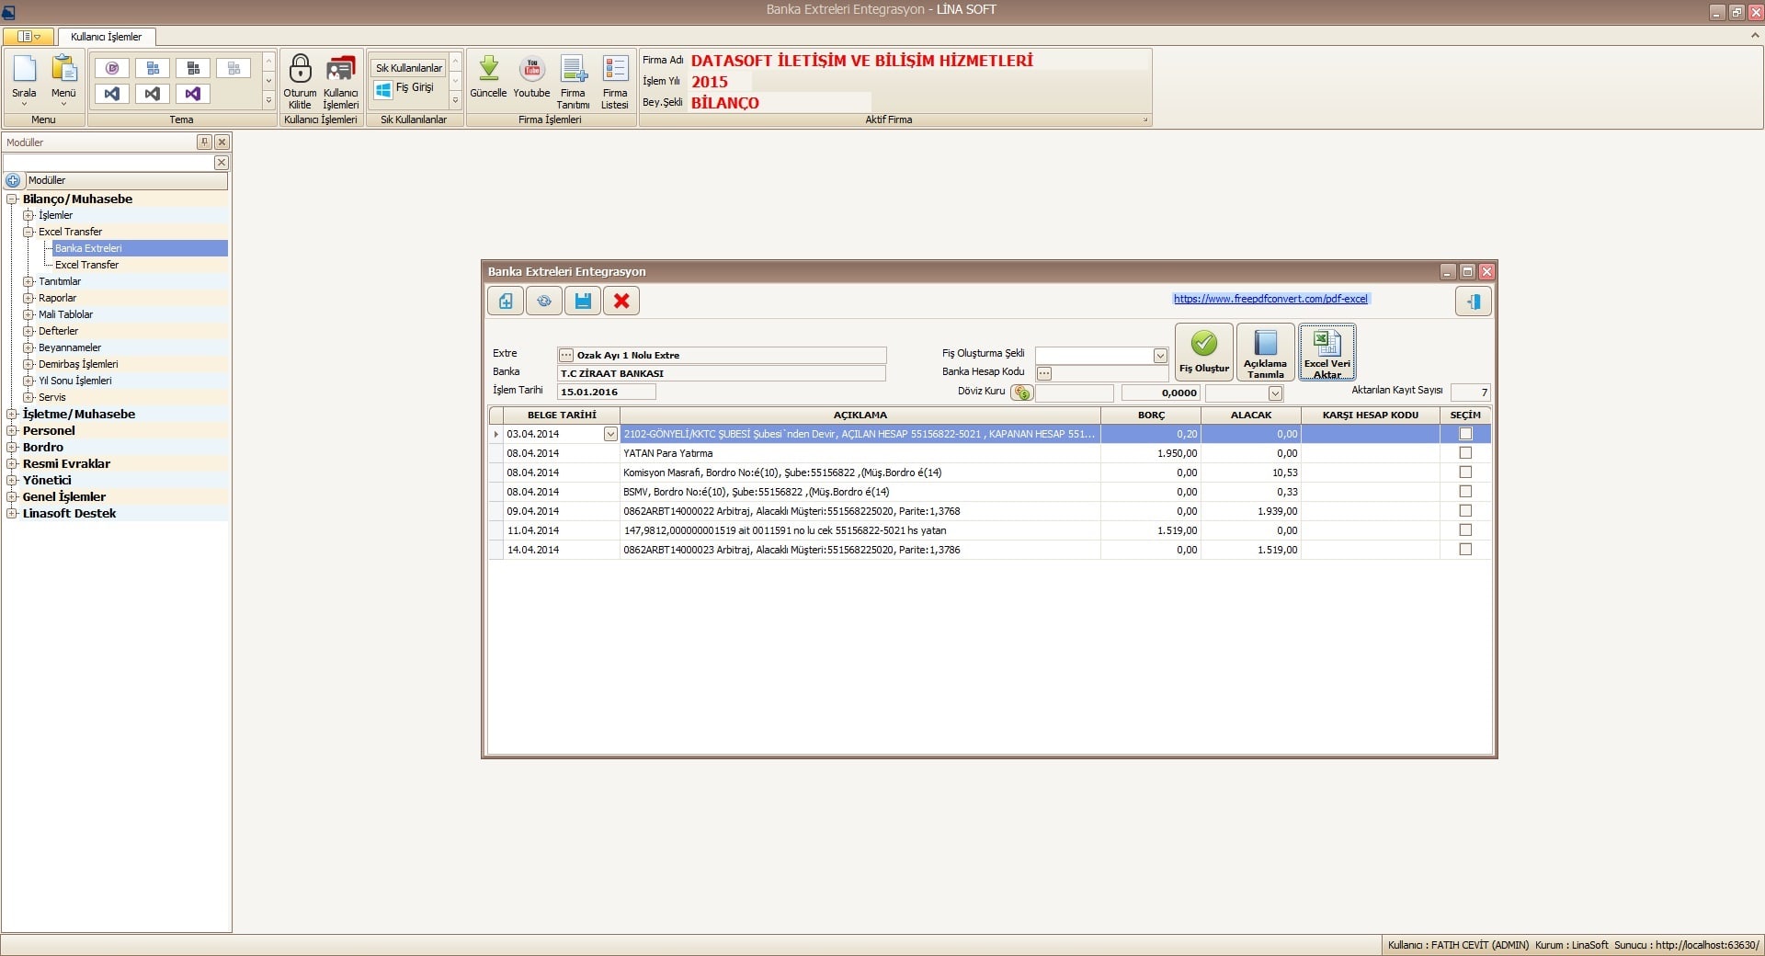This screenshot has width=1765, height=956.
Task: Select the blue Visual Studio theme icon
Action: tap(112, 94)
